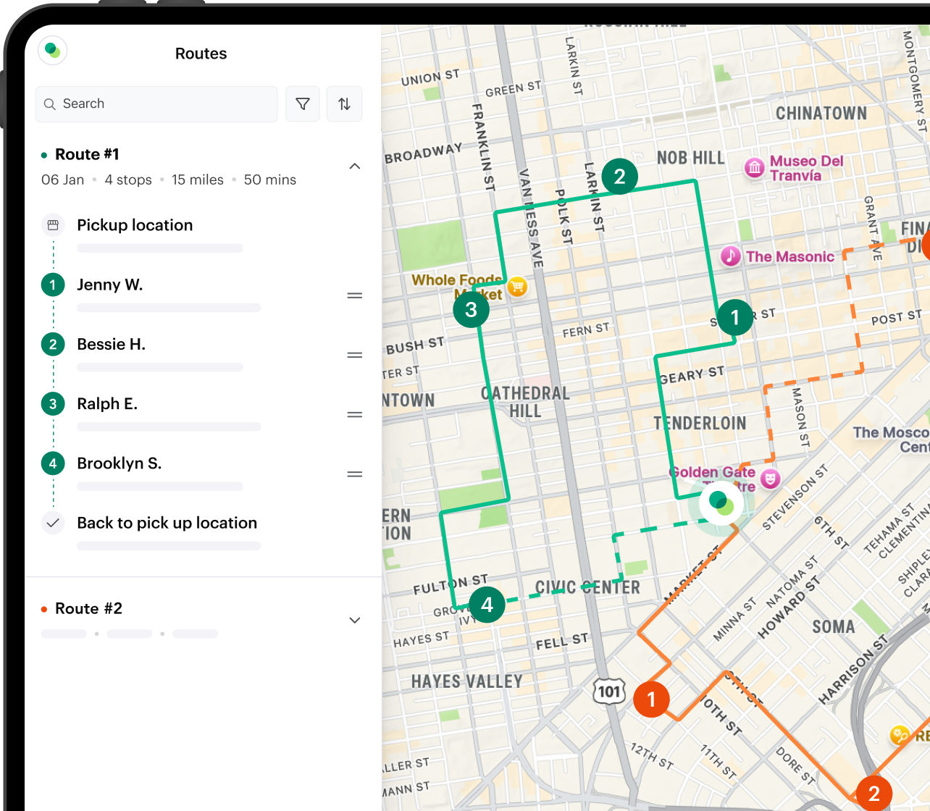Click the Route #1 title
Viewport: 930px width, 811px height.
[x=87, y=154]
